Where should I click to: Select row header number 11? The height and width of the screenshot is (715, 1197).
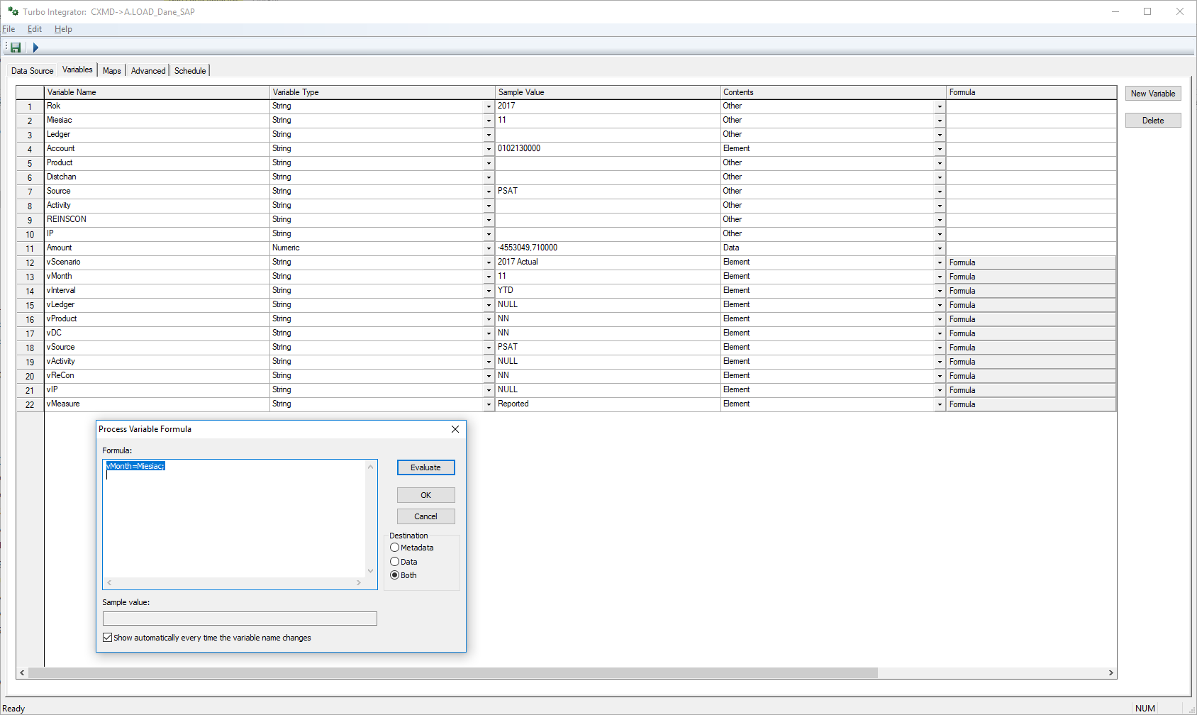pos(30,248)
